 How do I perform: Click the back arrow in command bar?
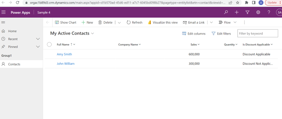(48, 23)
